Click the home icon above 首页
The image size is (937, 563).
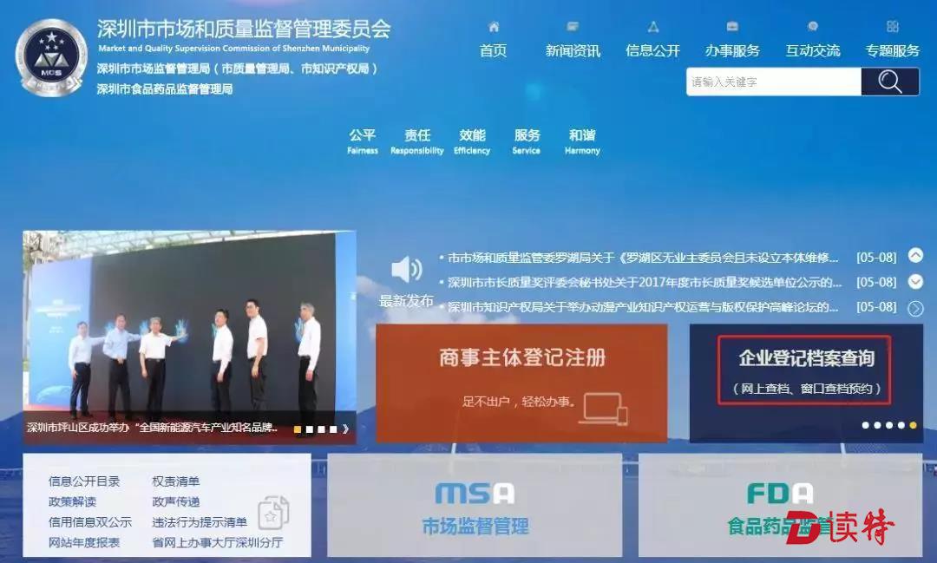point(494,27)
